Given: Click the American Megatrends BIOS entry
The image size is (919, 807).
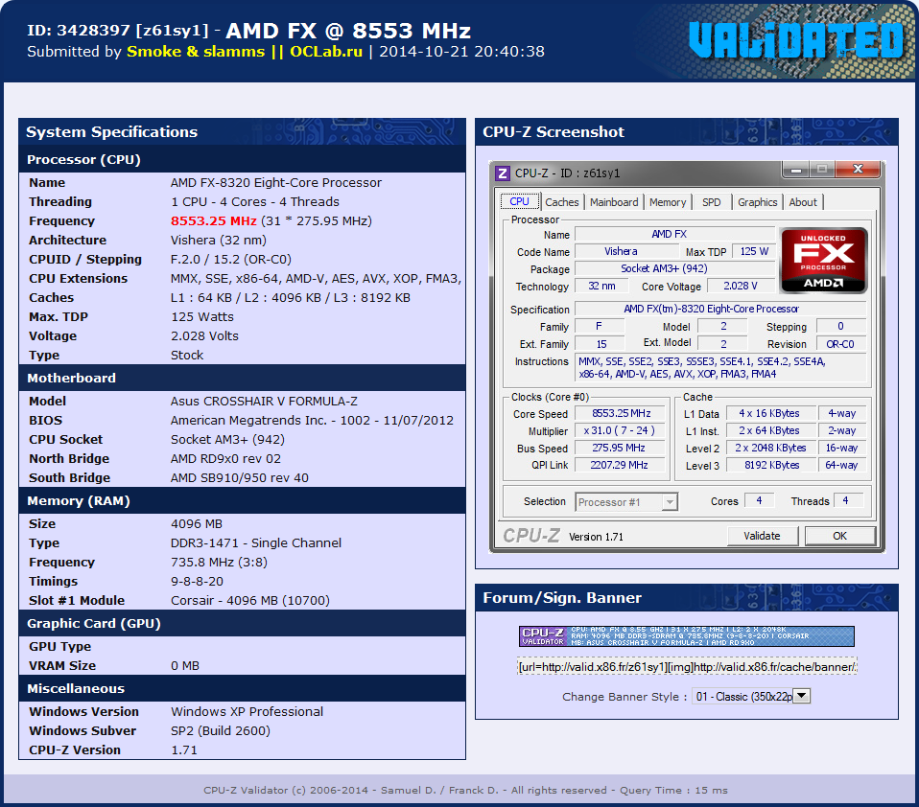Looking at the screenshot, I should [x=312, y=421].
